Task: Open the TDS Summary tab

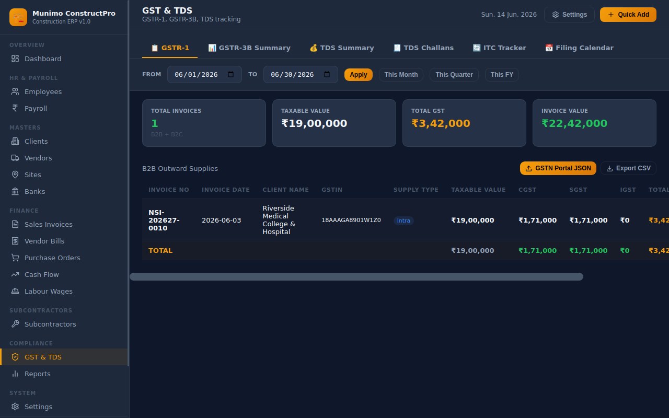Action: pyautogui.click(x=342, y=48)
